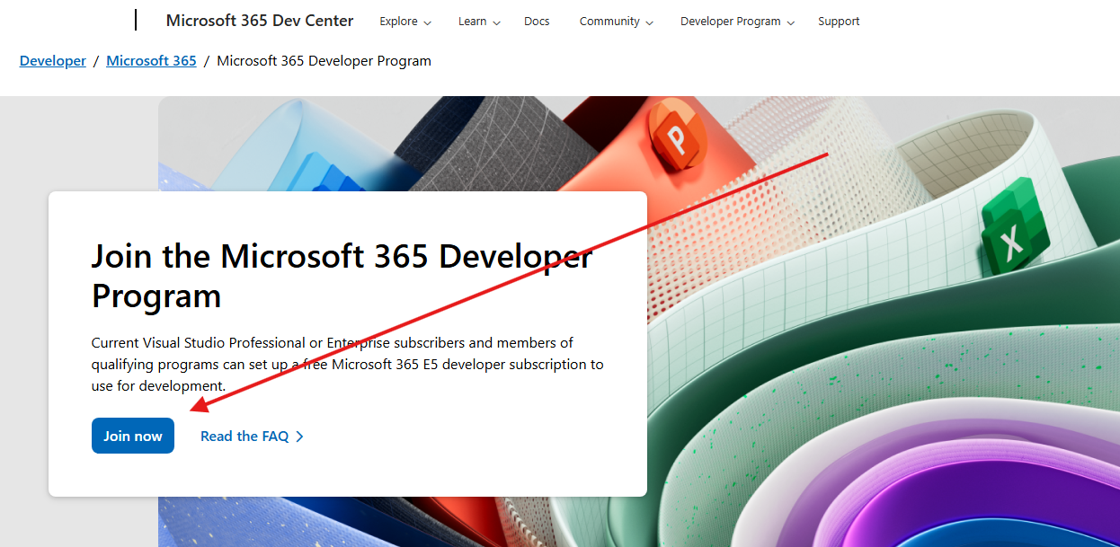Viewport: 1120px width, 547px height.
Task: Click the Join now button
Action: tap(132, 436)
